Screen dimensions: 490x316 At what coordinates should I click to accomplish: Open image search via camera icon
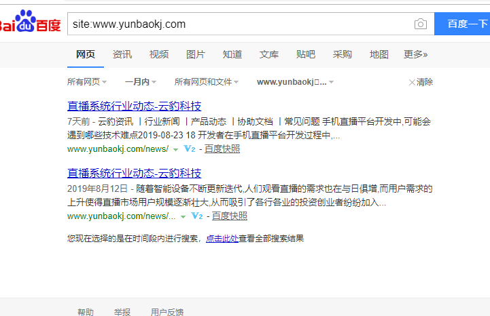pos(420,24)
